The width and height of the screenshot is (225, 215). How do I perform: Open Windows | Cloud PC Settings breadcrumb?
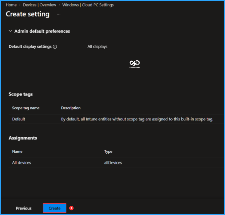[88, 5]
